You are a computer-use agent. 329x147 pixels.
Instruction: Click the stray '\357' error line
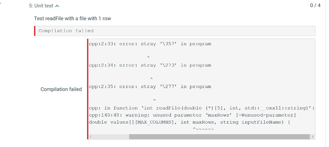point(150,44)
